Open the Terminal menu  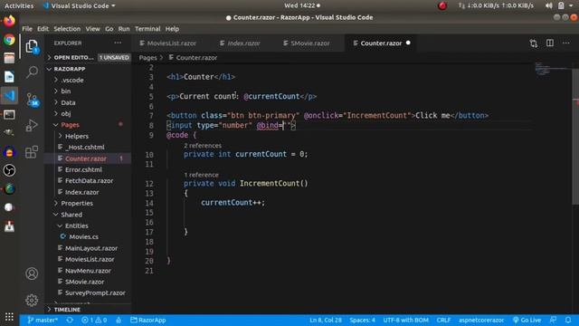click(x=147, y=29)
